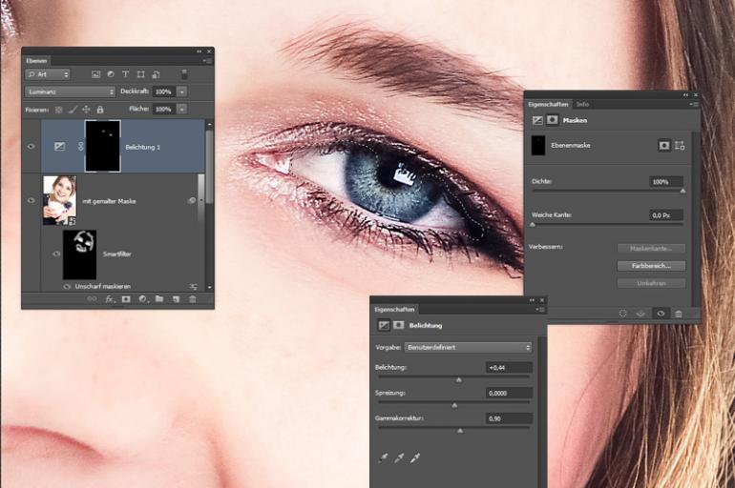The image size is (735, 488).
Task: Lock position icon in Fixieren row
Action: click(x=86, y=110)
